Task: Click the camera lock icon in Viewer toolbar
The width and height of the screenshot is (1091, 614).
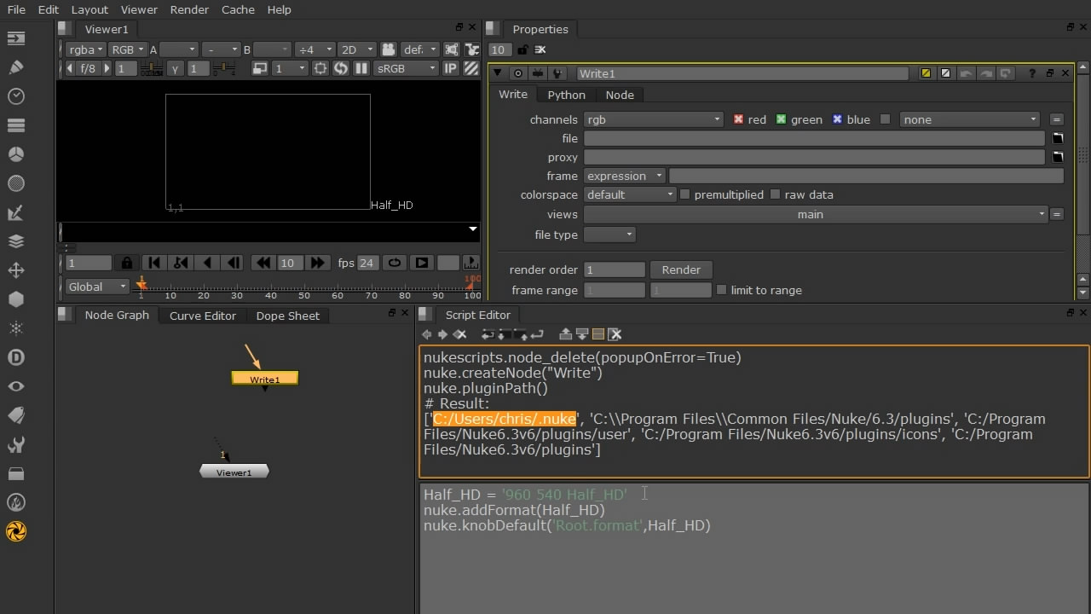Action: [x=389, y=49]
